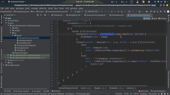Click collapse all icon in Project panel
170x95 pixels.
coord(41,15)
